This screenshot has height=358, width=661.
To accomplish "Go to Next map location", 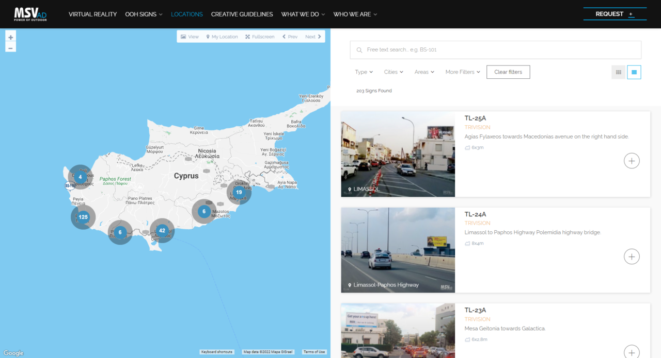I will (x=313, y=37).
